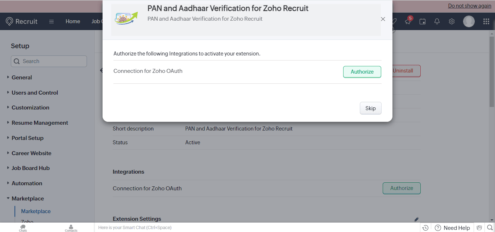Image resolution: width=495 pixels, height=232 pixels.
Task: Open the calendar icon in header
Action: coord(423,21)
